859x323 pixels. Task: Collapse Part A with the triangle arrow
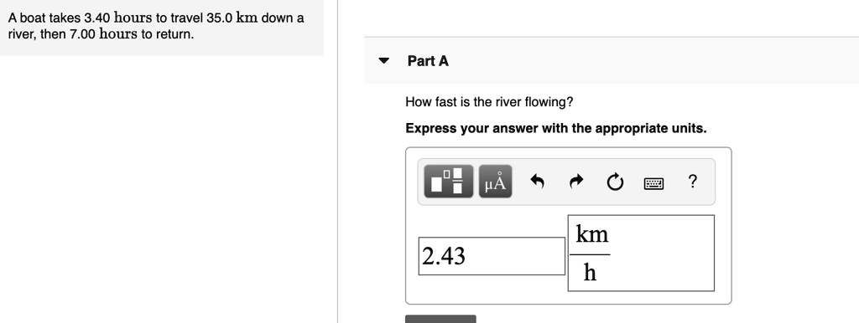point(383,60)
